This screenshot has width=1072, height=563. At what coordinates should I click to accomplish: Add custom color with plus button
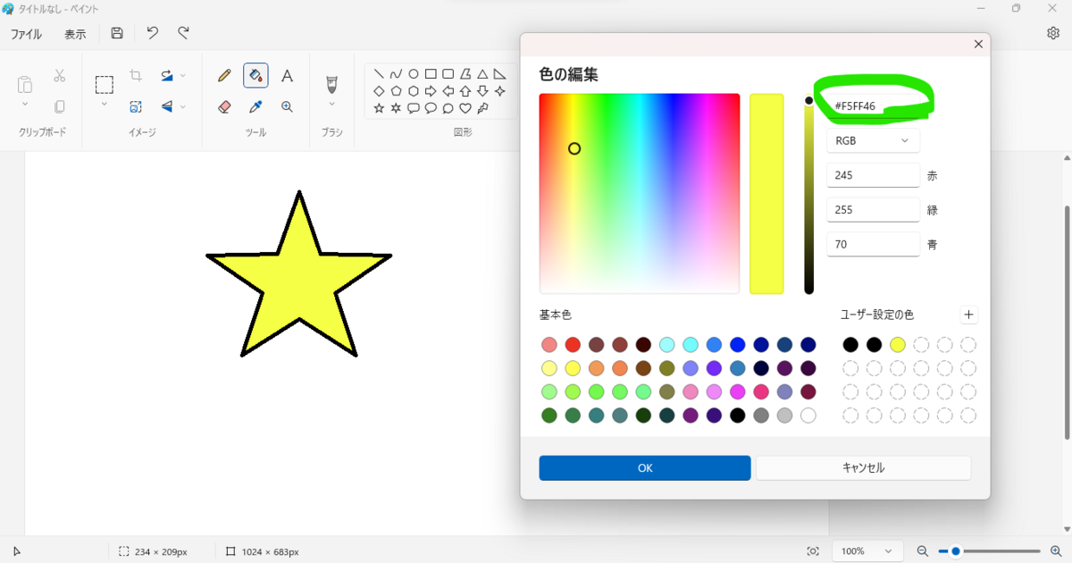pyautogui.click(x=969, y=315)
